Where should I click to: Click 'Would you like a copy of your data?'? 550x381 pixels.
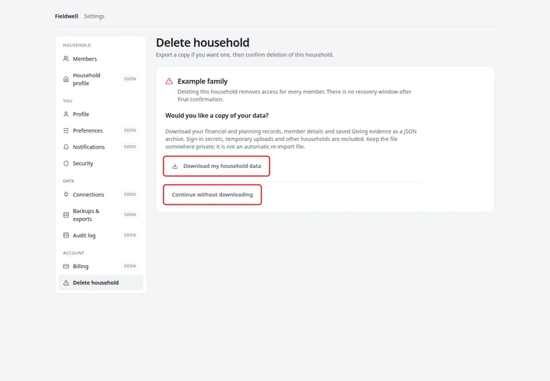pyautogui.click(x=217, y=116)
